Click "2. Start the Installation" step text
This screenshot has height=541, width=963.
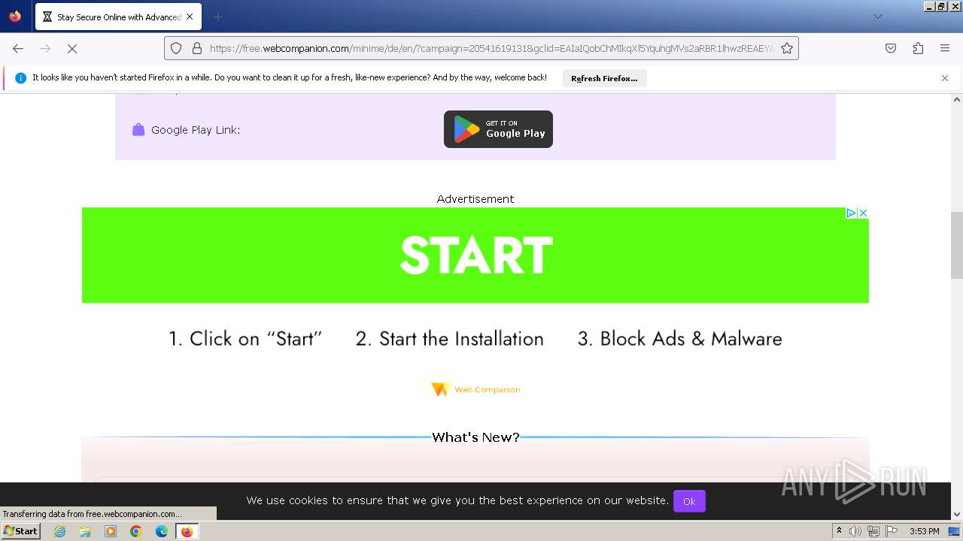[450, 339]
